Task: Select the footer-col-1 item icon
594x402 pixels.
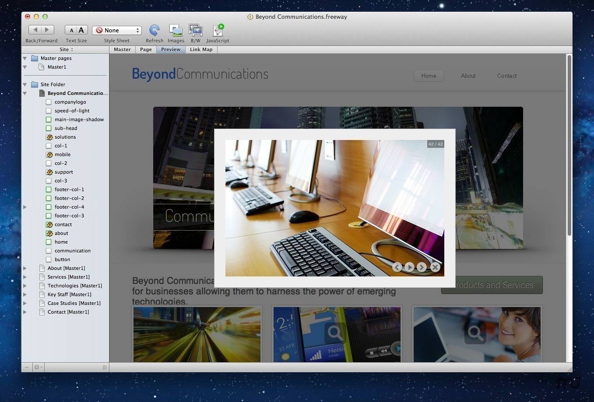Action: pyautogui.click(x=49, y=189)
